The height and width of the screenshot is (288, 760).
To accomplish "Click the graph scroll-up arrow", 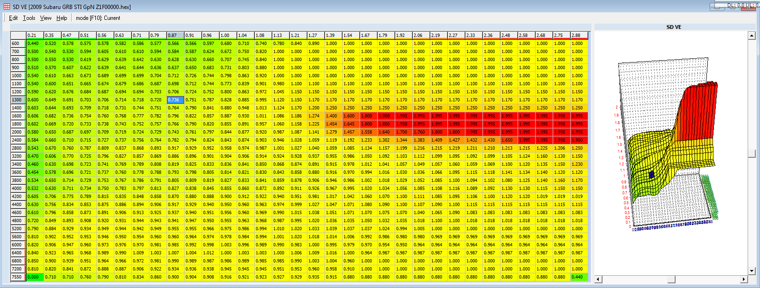I will coord(751,36).
